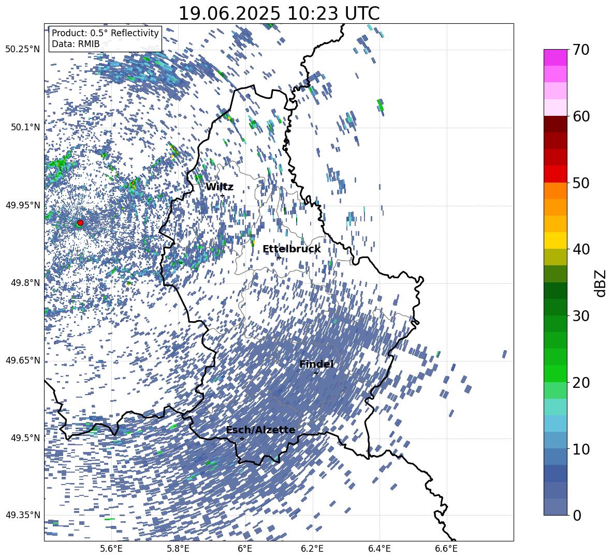Click the Wiltz cross marker

tap(223, 195)
